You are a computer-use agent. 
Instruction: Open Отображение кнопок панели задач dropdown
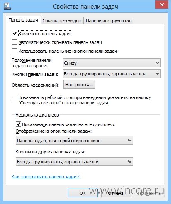click(x=74, y=141)
